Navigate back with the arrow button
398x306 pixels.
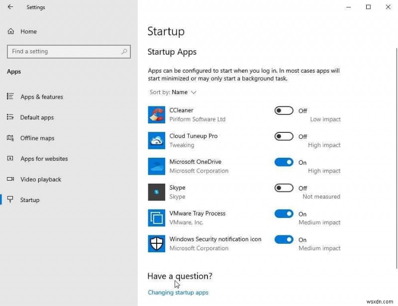[10, 7]
